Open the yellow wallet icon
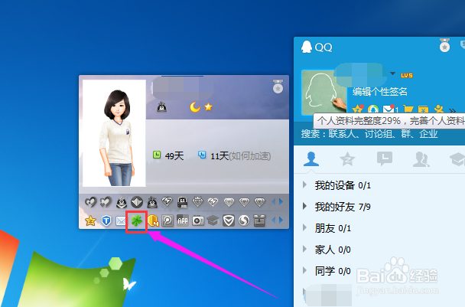465x307 pixels. click(423, 109)
